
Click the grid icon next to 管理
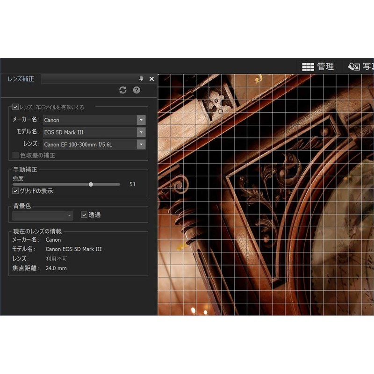[x=309, y=66]
